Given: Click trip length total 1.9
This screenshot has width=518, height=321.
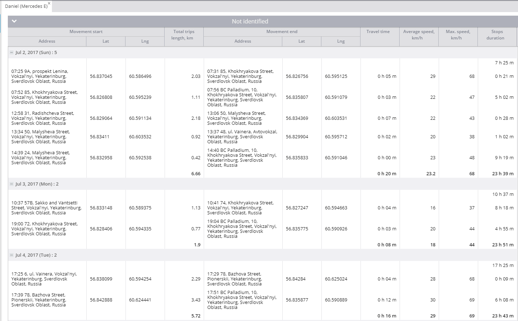Looking at the screenshot, I should pyautogui.click(x=197, y=245).
